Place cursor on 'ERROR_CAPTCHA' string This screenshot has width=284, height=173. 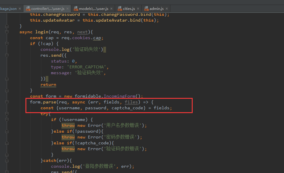pyautogui.click(x=86, y=67)
